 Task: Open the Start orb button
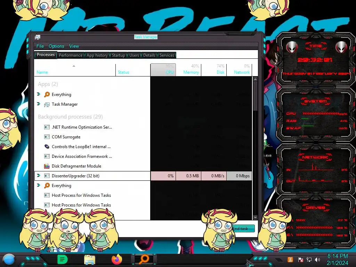click(x=9, y=259)
